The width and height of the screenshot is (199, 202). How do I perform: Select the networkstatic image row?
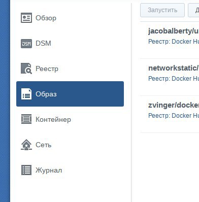[170, 77]
